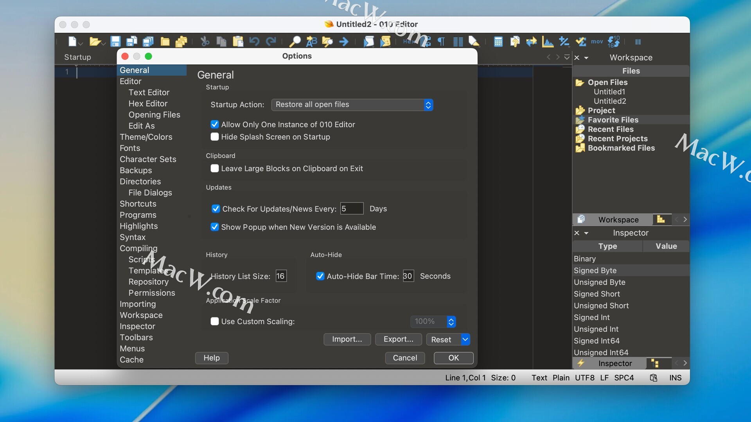Click the base converter 10/16 icon

click(x=614, y=41)
